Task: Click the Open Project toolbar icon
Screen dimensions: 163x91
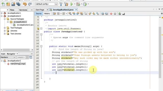Action: [x=13, y=4]
